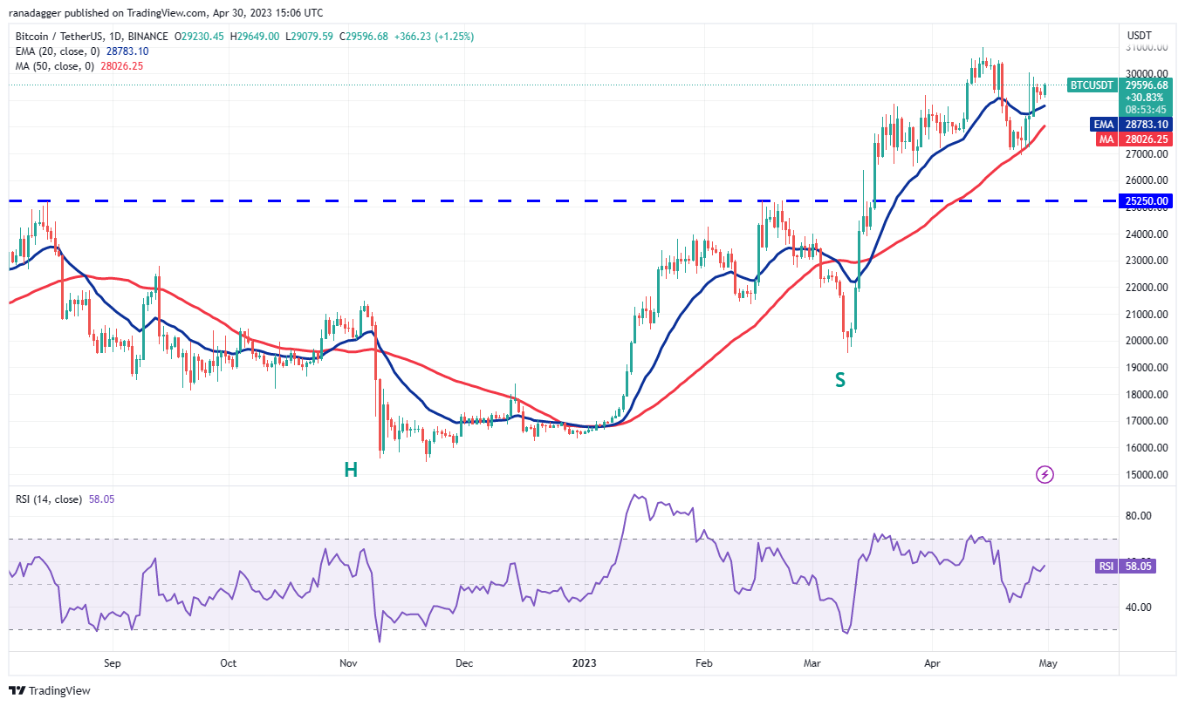
Task: Click the red MA tag on price axis
Action: pyautogui.click(x=1106, y=139)
